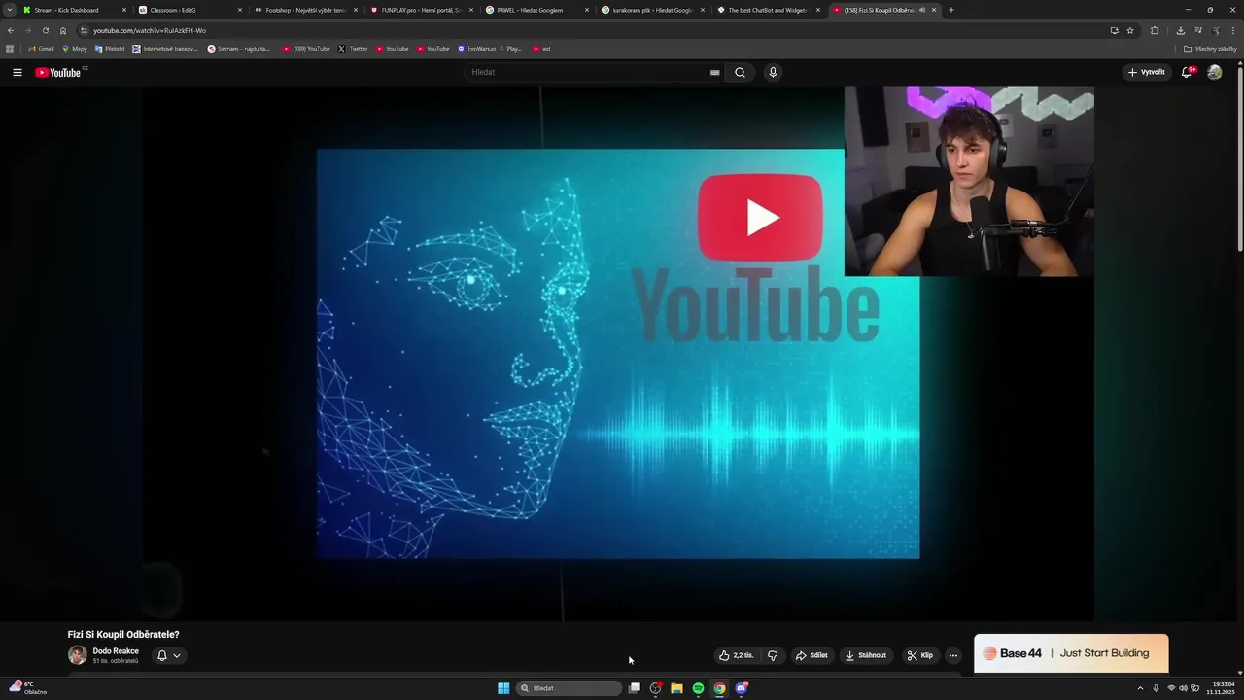The width and height of the screenshot is (1244, 700).
Task: Open YouTube notifications bell in header
Action: [x=1187, y=72]
